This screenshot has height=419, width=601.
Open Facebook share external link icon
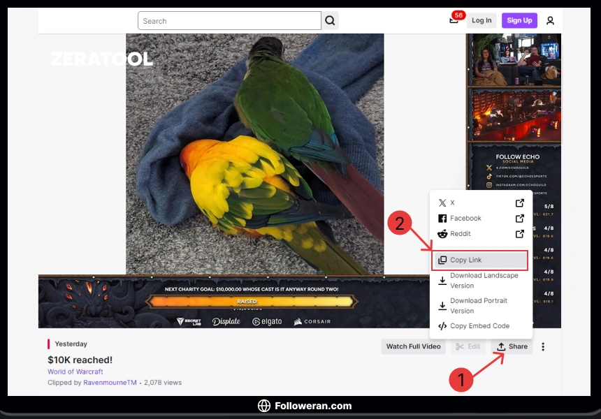tap(519, 219)
